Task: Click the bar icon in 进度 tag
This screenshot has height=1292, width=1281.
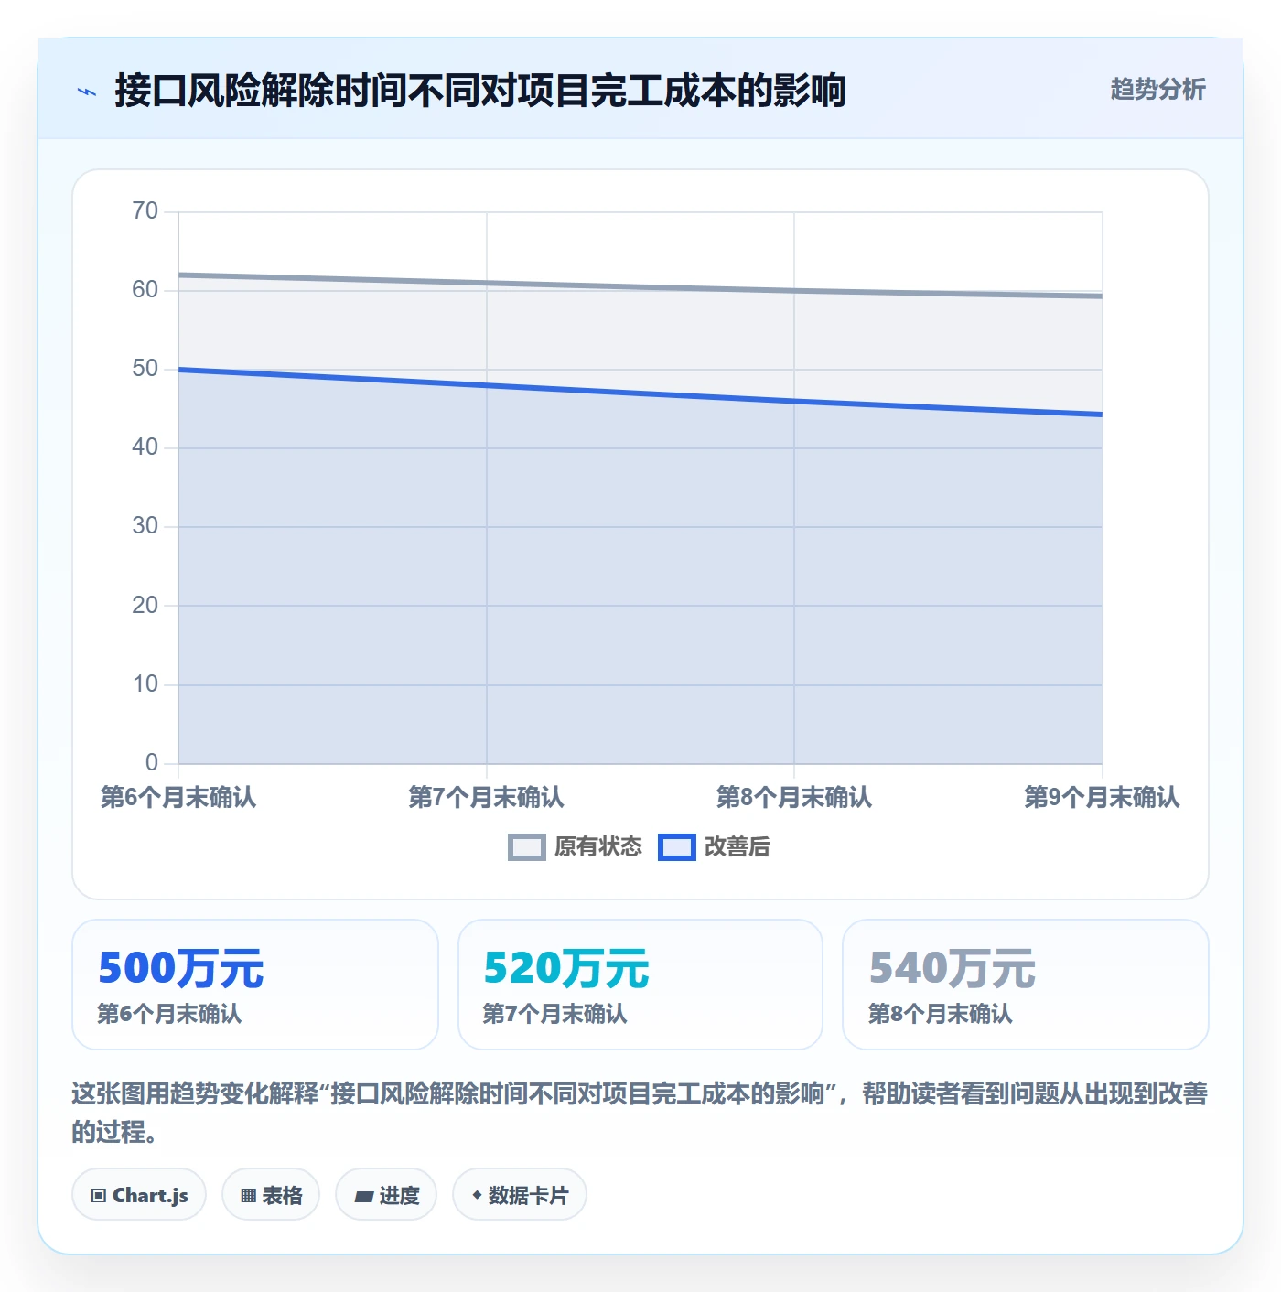Action: (363, 1196)
